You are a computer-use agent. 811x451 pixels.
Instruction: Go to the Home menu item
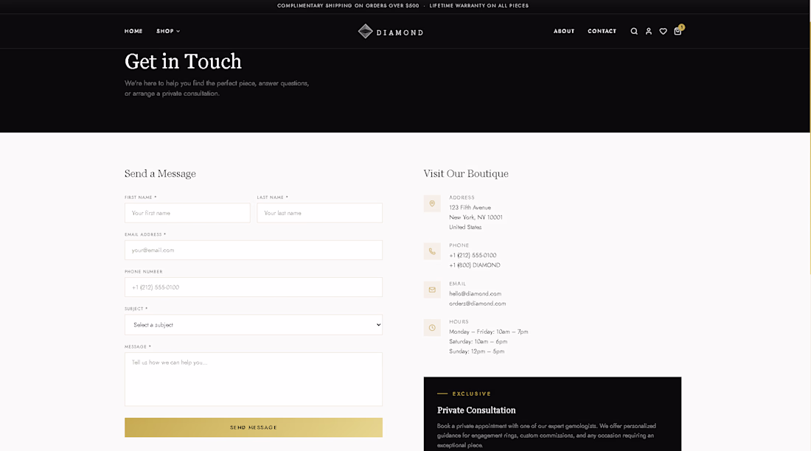[x=133, y=31]
